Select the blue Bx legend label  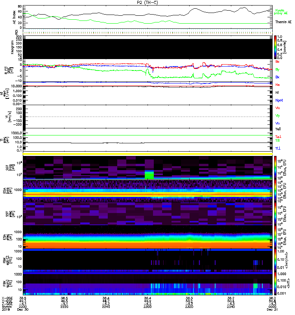point(277,77)
